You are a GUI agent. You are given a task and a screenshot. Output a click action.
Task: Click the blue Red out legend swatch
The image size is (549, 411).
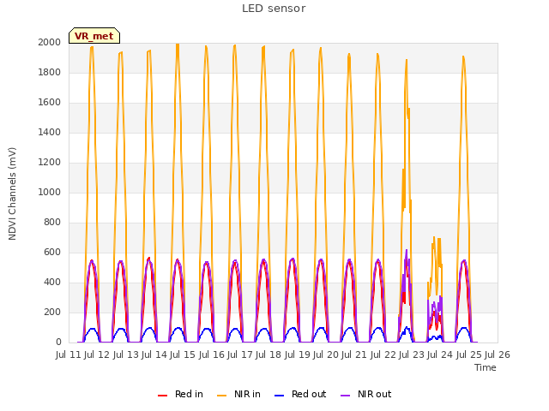click(x=279, y=396)
